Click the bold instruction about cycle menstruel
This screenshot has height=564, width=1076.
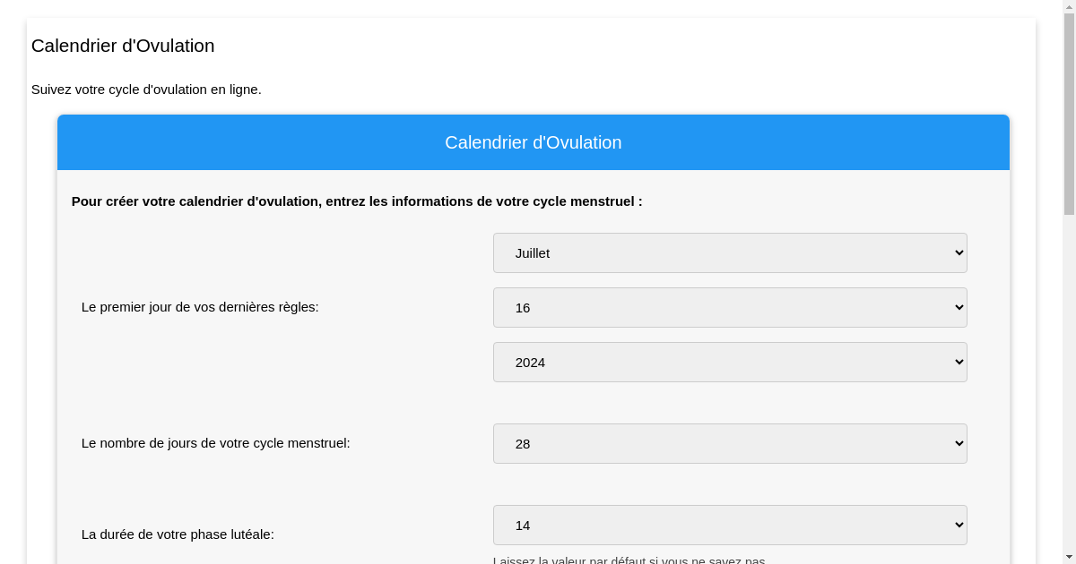click(x=357, y=201)
